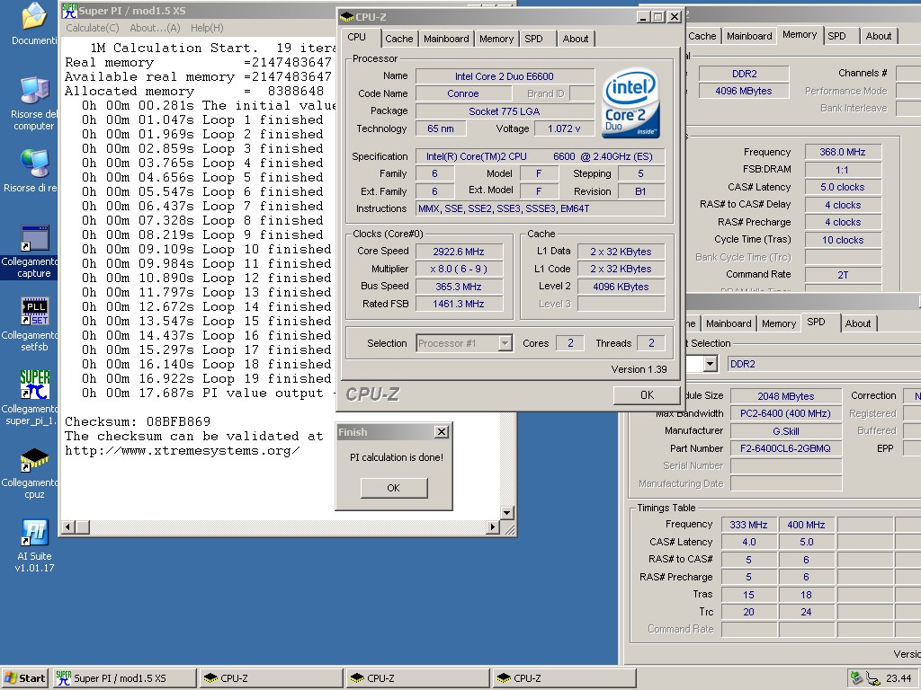Click the Multiplier value x 8.0 ( 6 - 9 )

point(459,269)
